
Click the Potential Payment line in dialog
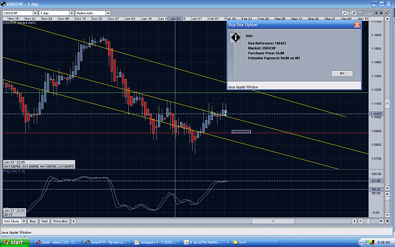coord(274,58)
